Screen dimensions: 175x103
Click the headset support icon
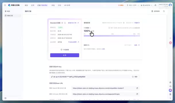(x=170, y=86)
